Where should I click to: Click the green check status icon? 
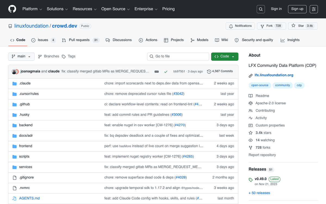166,72
